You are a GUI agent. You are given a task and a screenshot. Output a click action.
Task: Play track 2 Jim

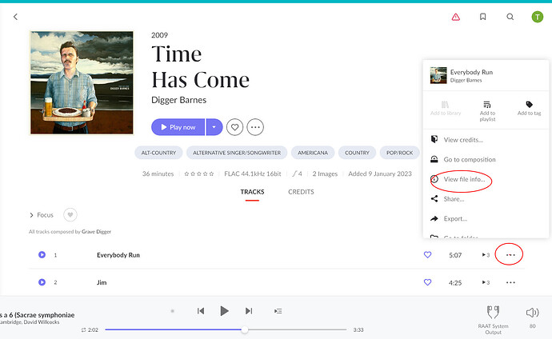pos(42,282)
